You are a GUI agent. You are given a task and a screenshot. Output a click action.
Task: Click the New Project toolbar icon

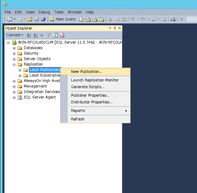pyautogui.click(x=10, y=19)
